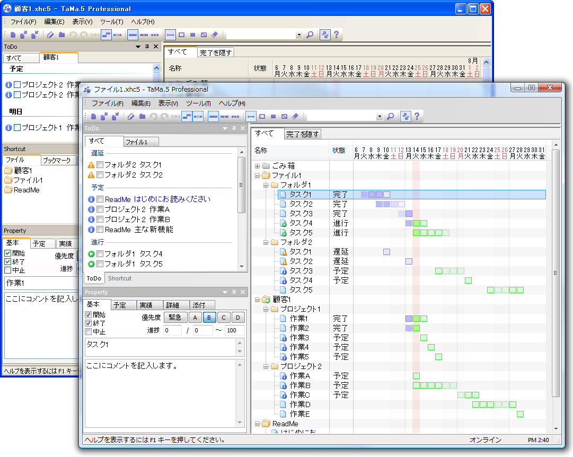Click the progress field containing 100
Image resolution: width=573 pixels, height=457 pixels.
point(234,330)
